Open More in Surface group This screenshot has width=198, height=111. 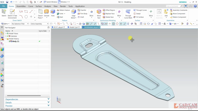(151, 14)
